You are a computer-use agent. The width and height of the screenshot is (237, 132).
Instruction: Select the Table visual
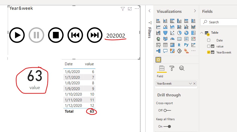pos(165,45)
